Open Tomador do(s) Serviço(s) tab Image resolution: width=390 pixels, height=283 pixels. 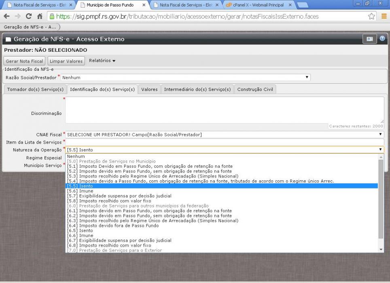(35, 89)
